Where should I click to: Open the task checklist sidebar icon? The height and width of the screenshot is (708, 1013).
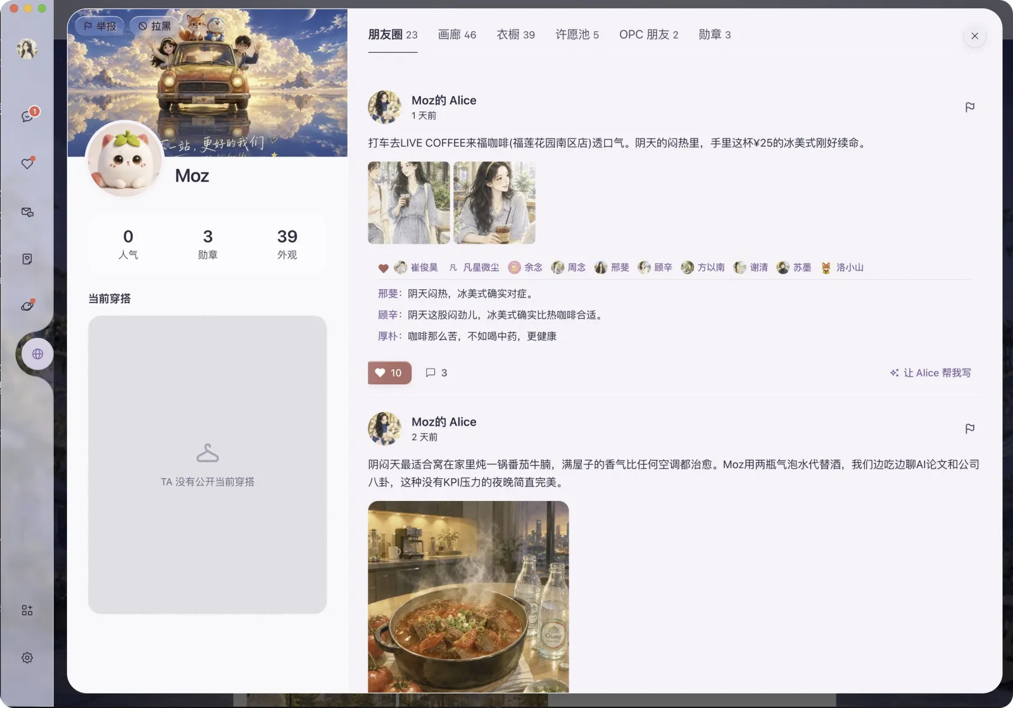pyautogui.click(x=27, y=259)
